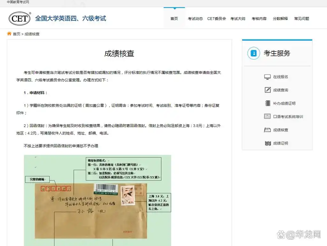Select the highlighted 首页 navigation tab
Viewport: 327px width, 246px height.
174,19
